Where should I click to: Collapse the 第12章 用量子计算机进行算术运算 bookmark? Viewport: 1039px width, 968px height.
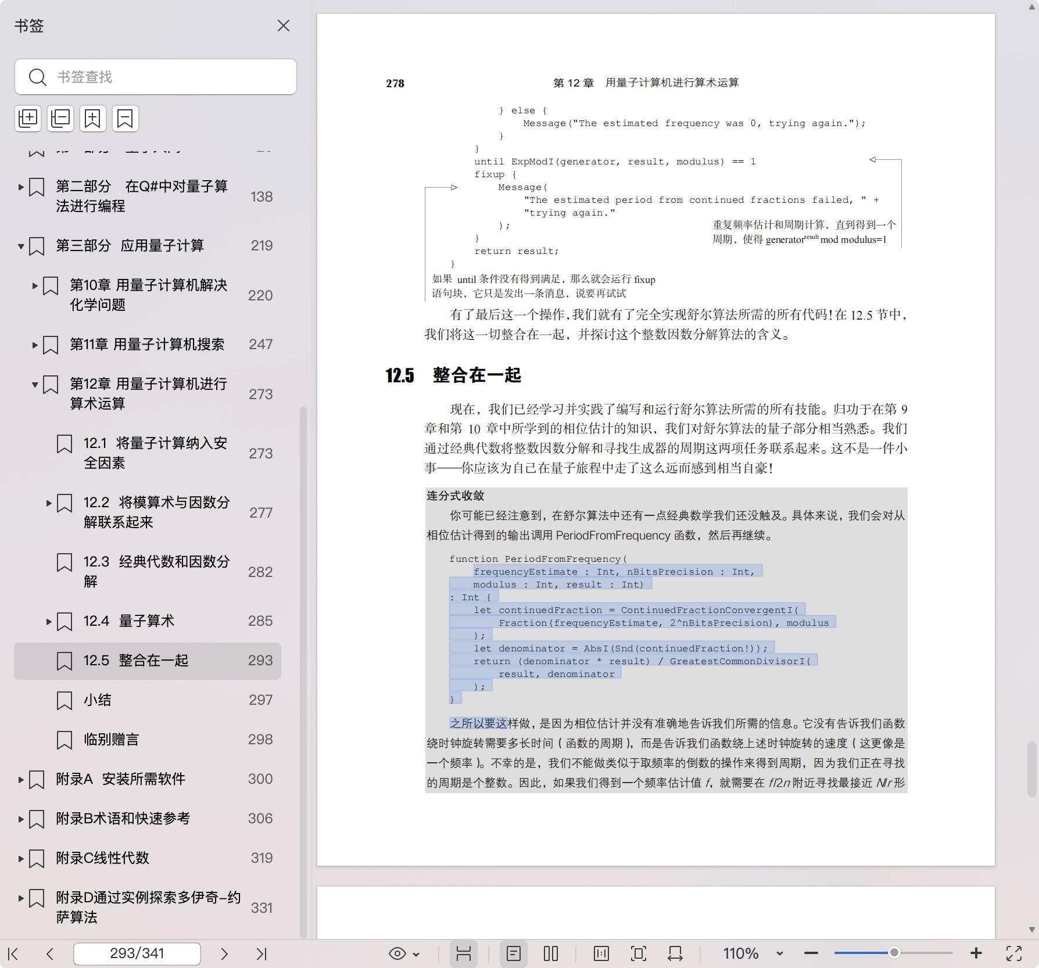tap(35, 385)
